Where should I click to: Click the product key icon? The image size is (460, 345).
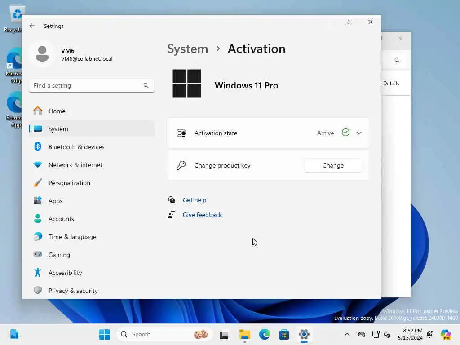click(181, 165)
